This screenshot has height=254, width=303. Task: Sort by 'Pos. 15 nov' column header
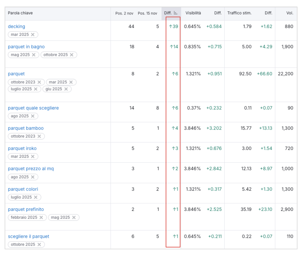coord(147,13)
